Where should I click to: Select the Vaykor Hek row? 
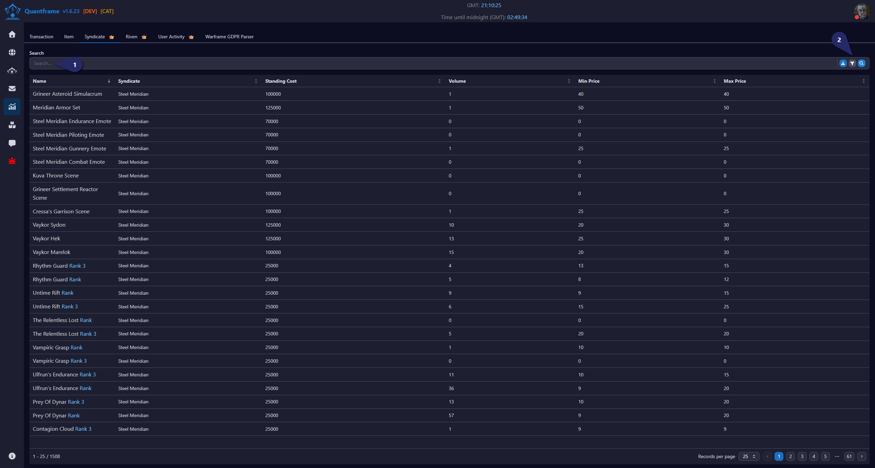[449, 239]
